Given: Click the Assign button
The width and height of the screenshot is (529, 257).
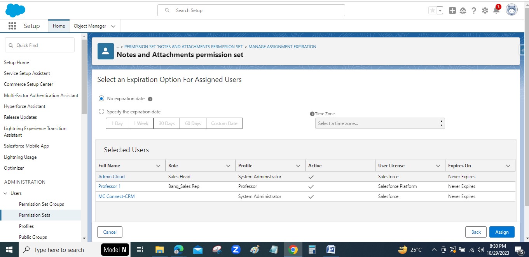Looking at the screenshot, I should point(502,232).
